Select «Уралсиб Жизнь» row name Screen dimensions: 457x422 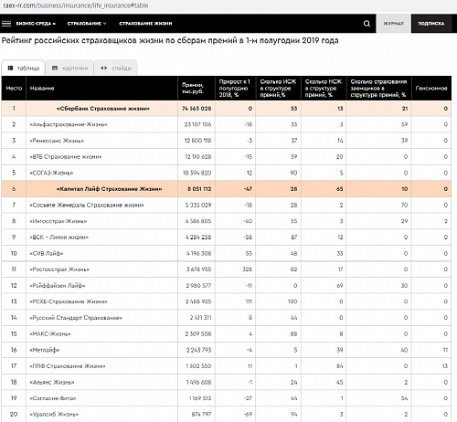(54, 415)
